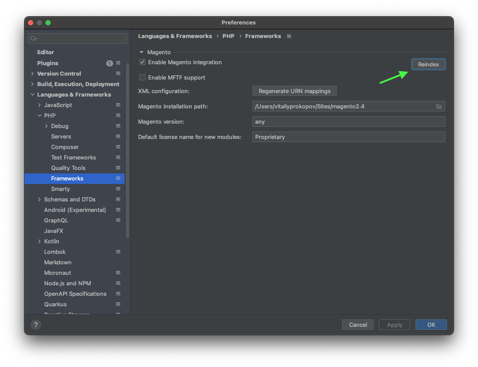
Task: Collapse Languages & Frameworks chevron
Action: click(x=32, y=94)
